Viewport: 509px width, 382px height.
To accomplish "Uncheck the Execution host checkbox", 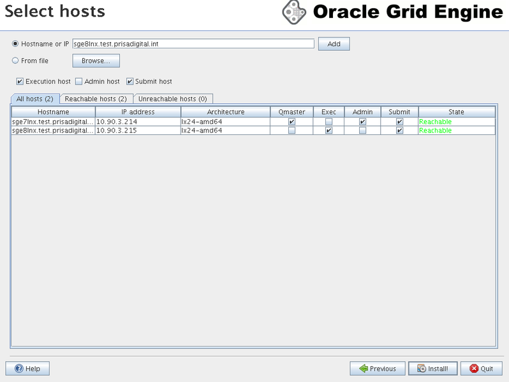I will click(x=20, y=81).
